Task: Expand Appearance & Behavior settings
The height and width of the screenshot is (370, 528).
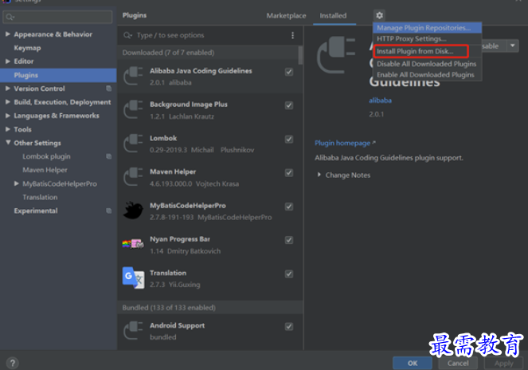Action: pyautogui.click(x=8, y=34)
